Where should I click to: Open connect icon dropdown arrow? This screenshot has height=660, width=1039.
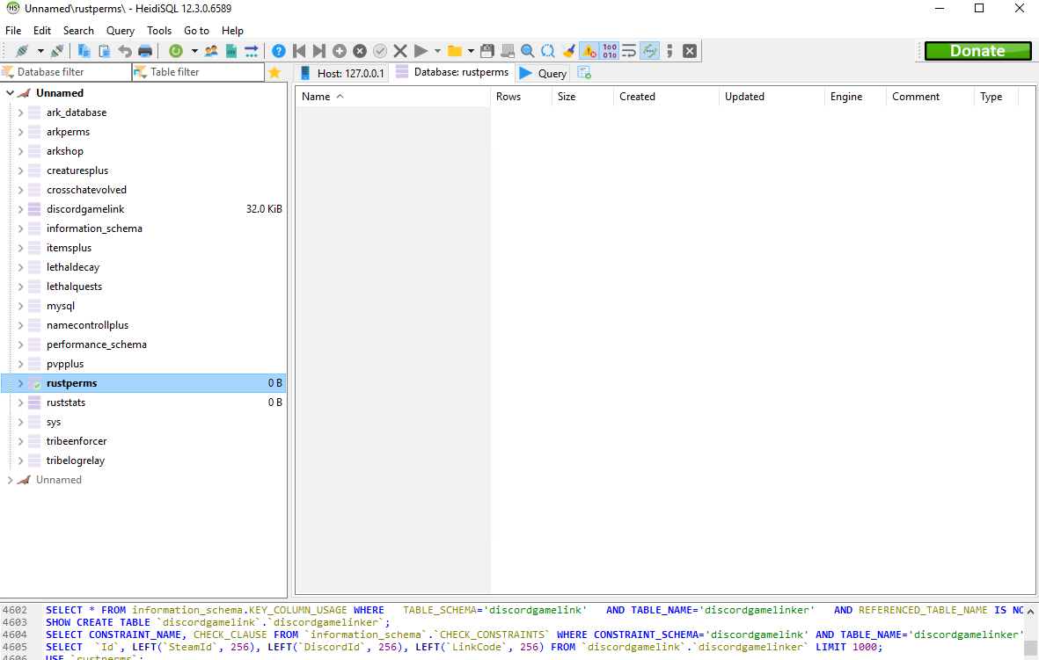[x=40, y=51]
